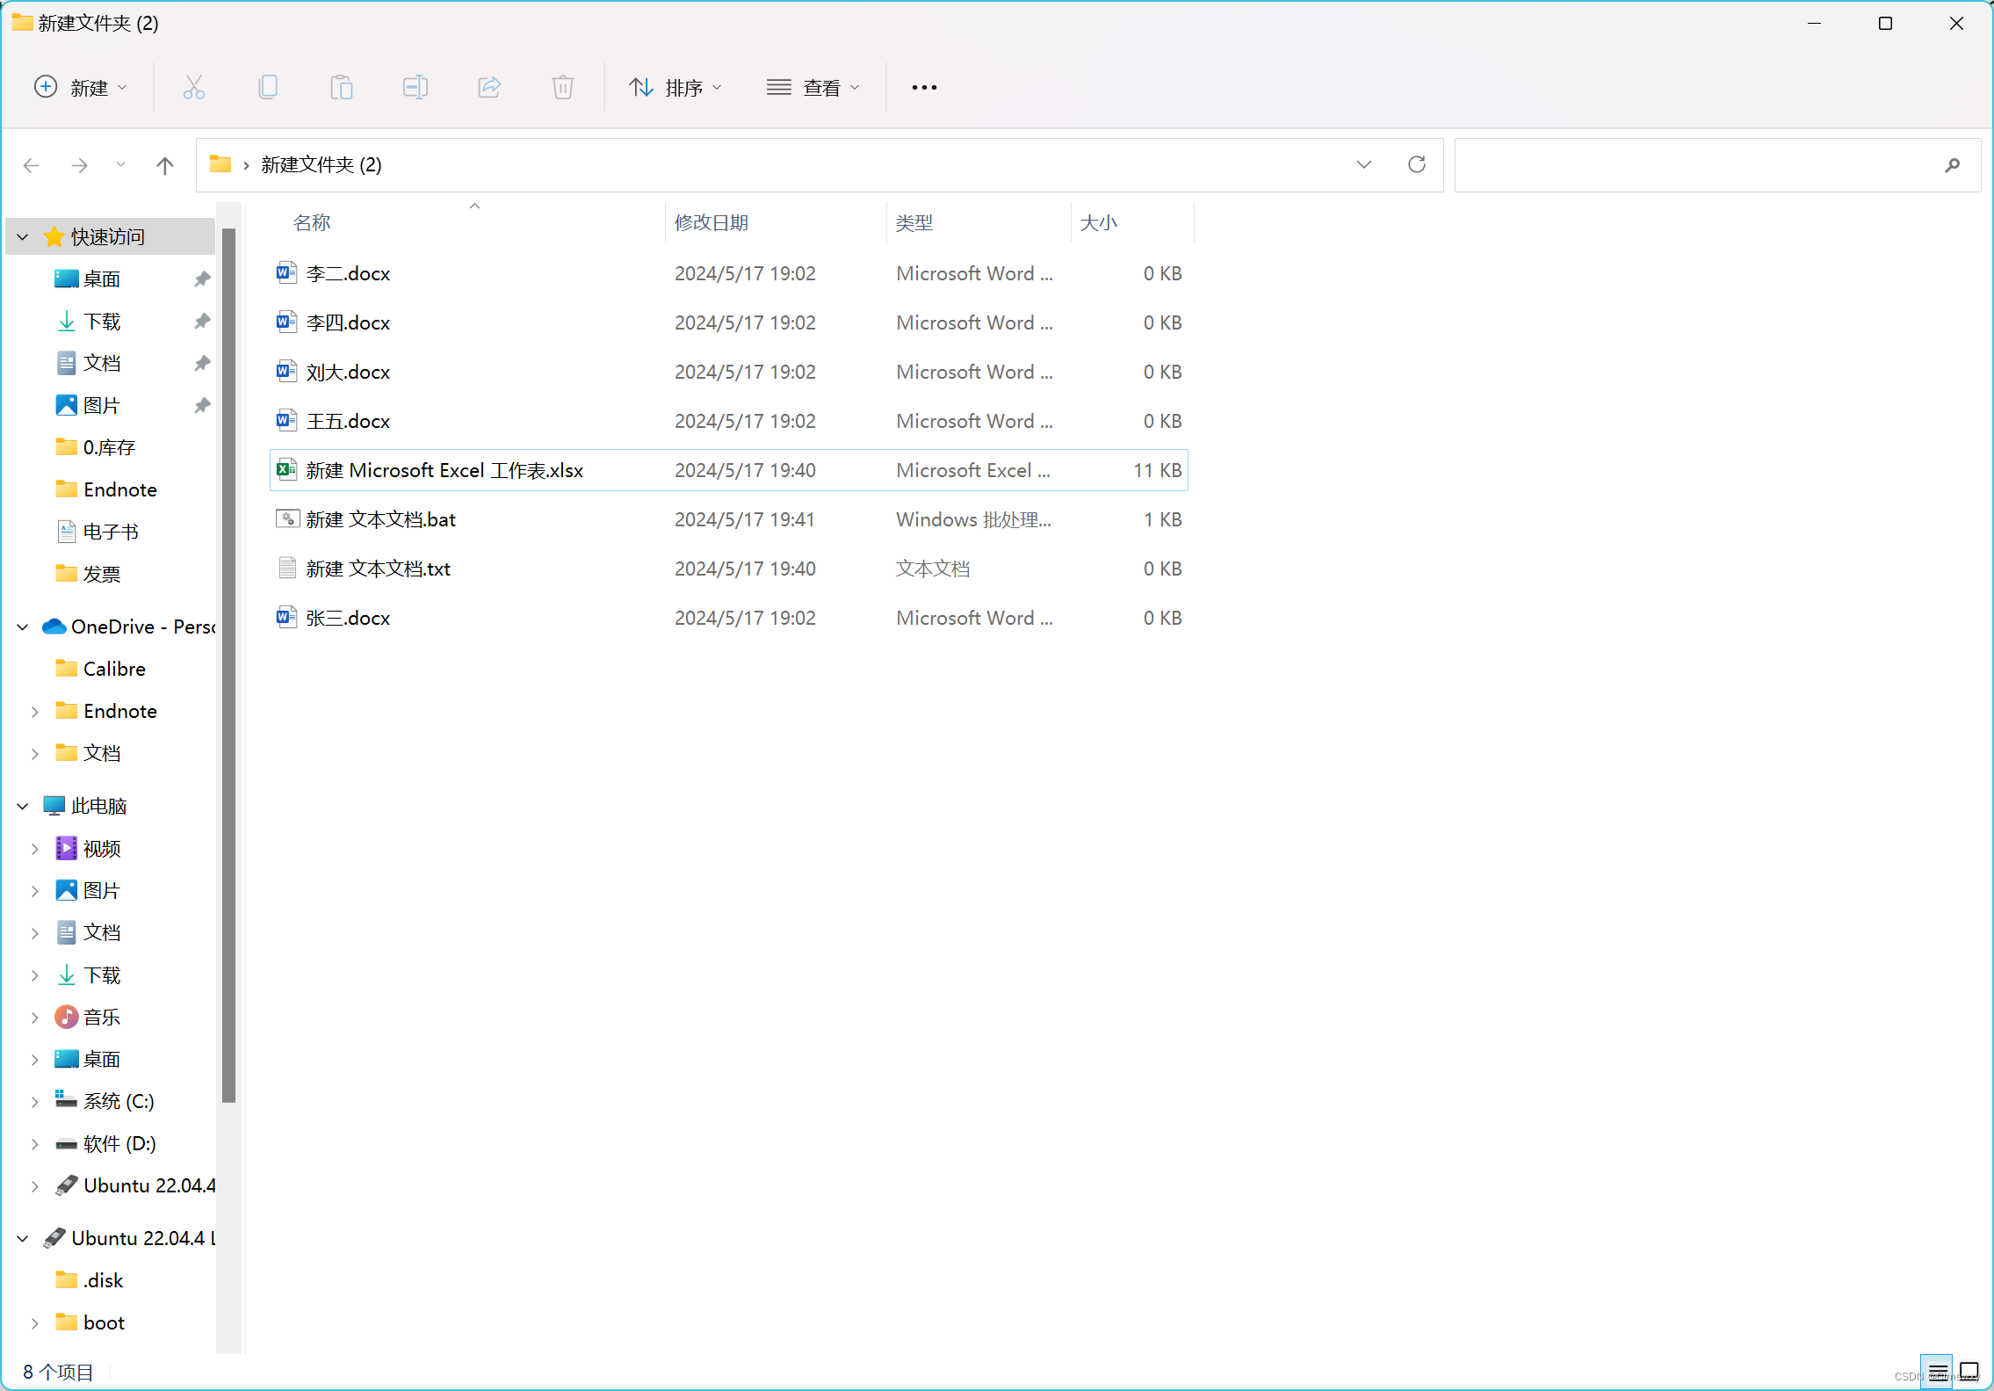Click the Rename icon in toolbar

point(415,87)
